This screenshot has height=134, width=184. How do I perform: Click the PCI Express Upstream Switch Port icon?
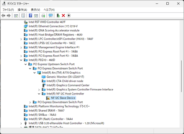(x=30, y=64)
